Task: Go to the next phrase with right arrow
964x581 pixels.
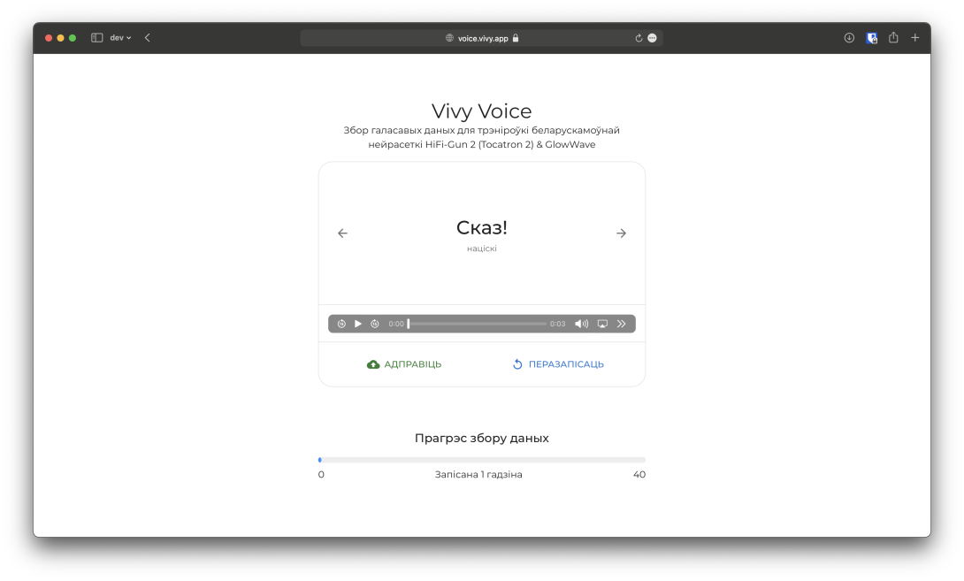Action: [x=621, y=233]
